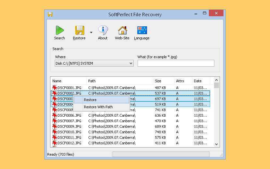
Task: Click the scroll up arrow in file list
Action: point(217,80)
